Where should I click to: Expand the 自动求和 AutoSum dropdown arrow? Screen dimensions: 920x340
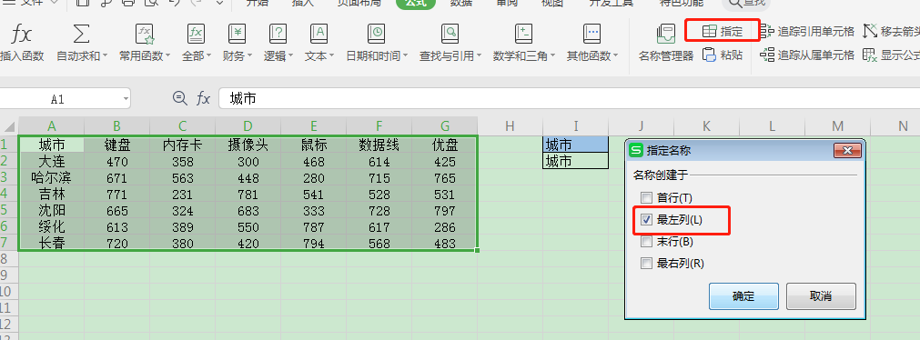pos(105,56)
